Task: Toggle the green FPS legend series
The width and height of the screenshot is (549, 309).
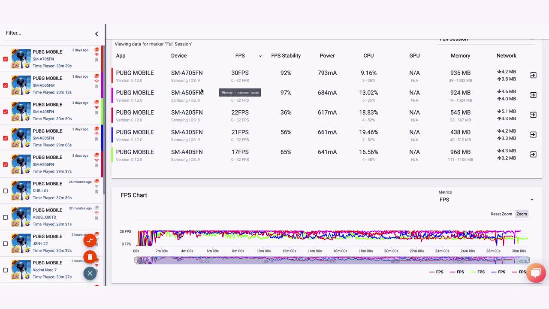Action: [x=477, y=272]
